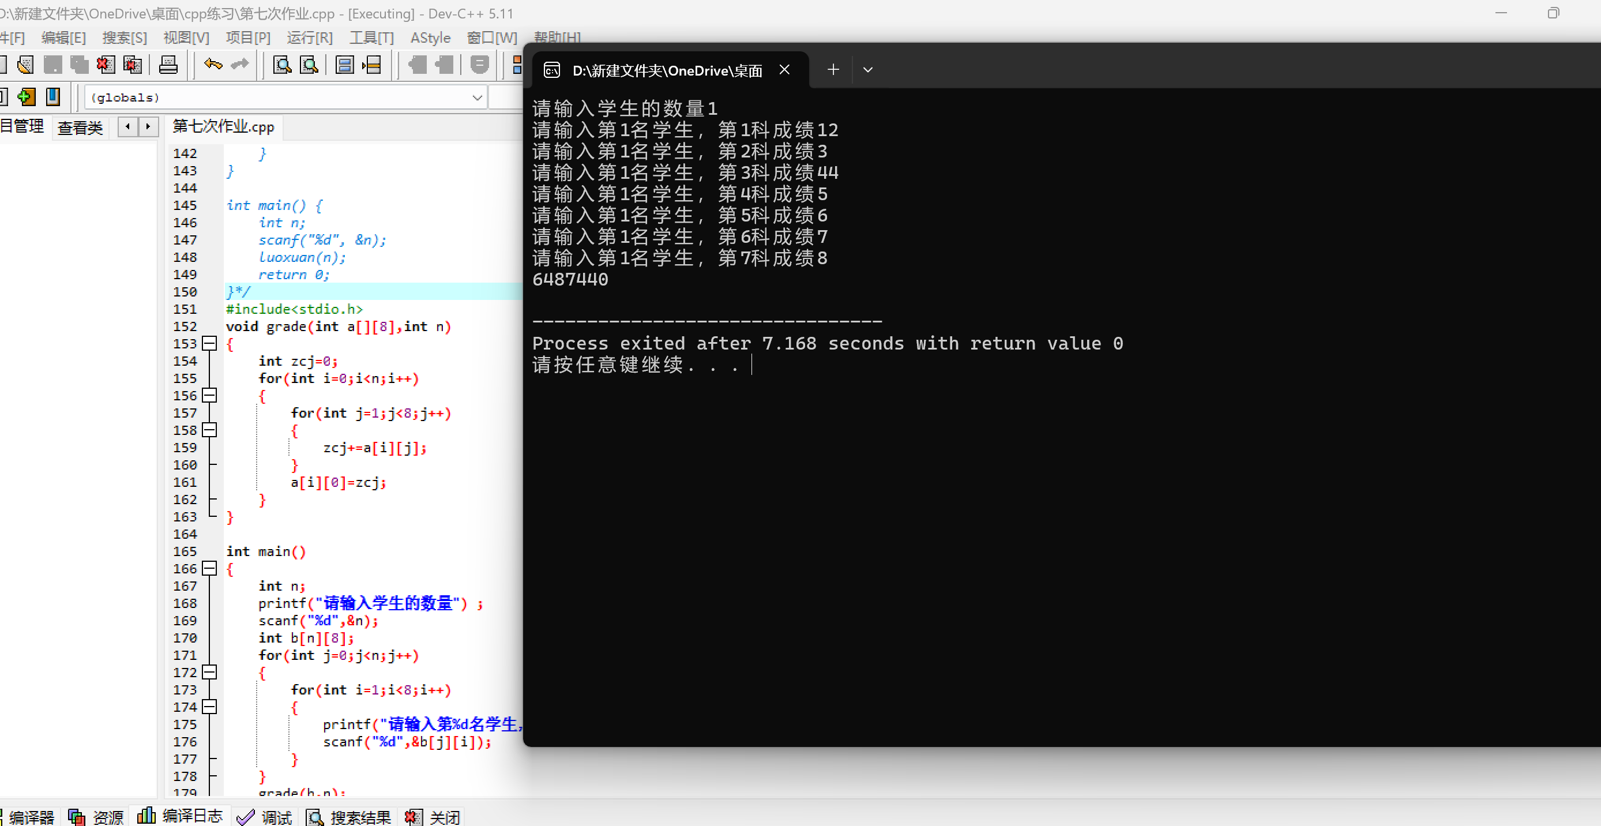Expand the terminal tab dropdown chevron
The height and width of the screenshot is (826, 1601).
coord(867,70)
